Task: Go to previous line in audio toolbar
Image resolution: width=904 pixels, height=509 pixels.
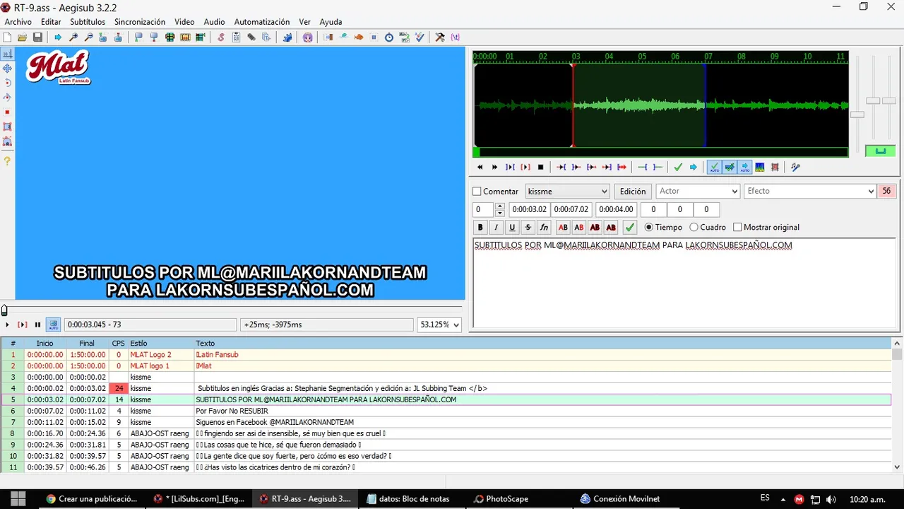Action: [x=480, y=168]
